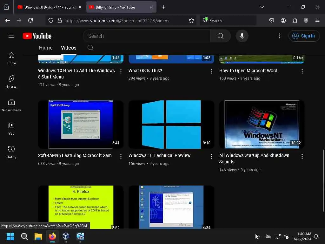
Task: Open Shorts in the sidebar
Action: point(11,82)
